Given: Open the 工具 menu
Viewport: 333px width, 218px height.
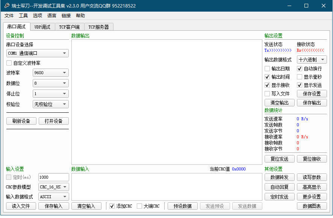Looking at the screenshot, I should click(x=23, y=16).
